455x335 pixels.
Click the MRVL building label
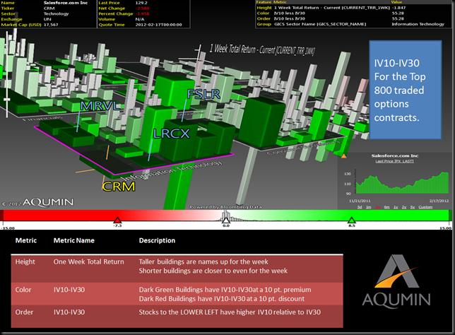100,106
